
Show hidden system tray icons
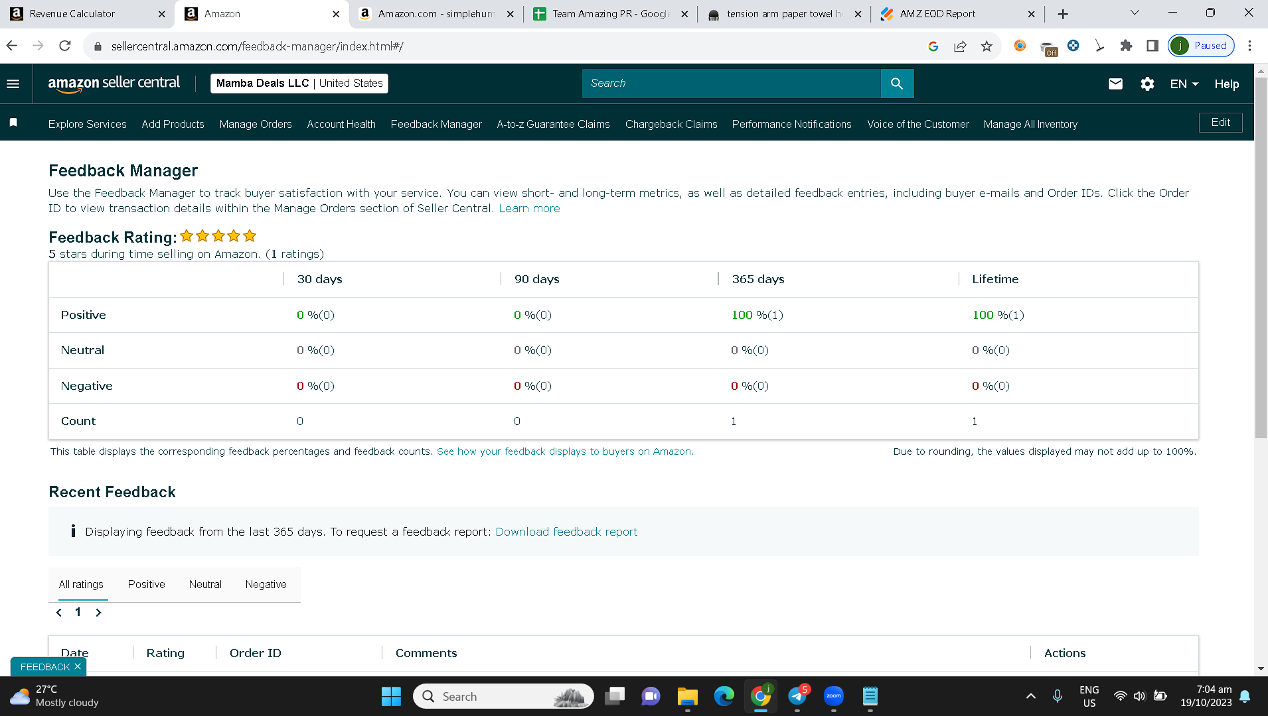(x=1030, y=696)
